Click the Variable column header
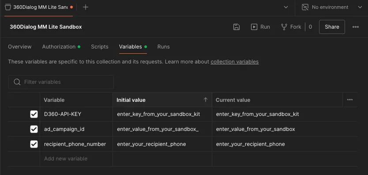The height and width of the screenshot is (175, 368). click(76, 100)
